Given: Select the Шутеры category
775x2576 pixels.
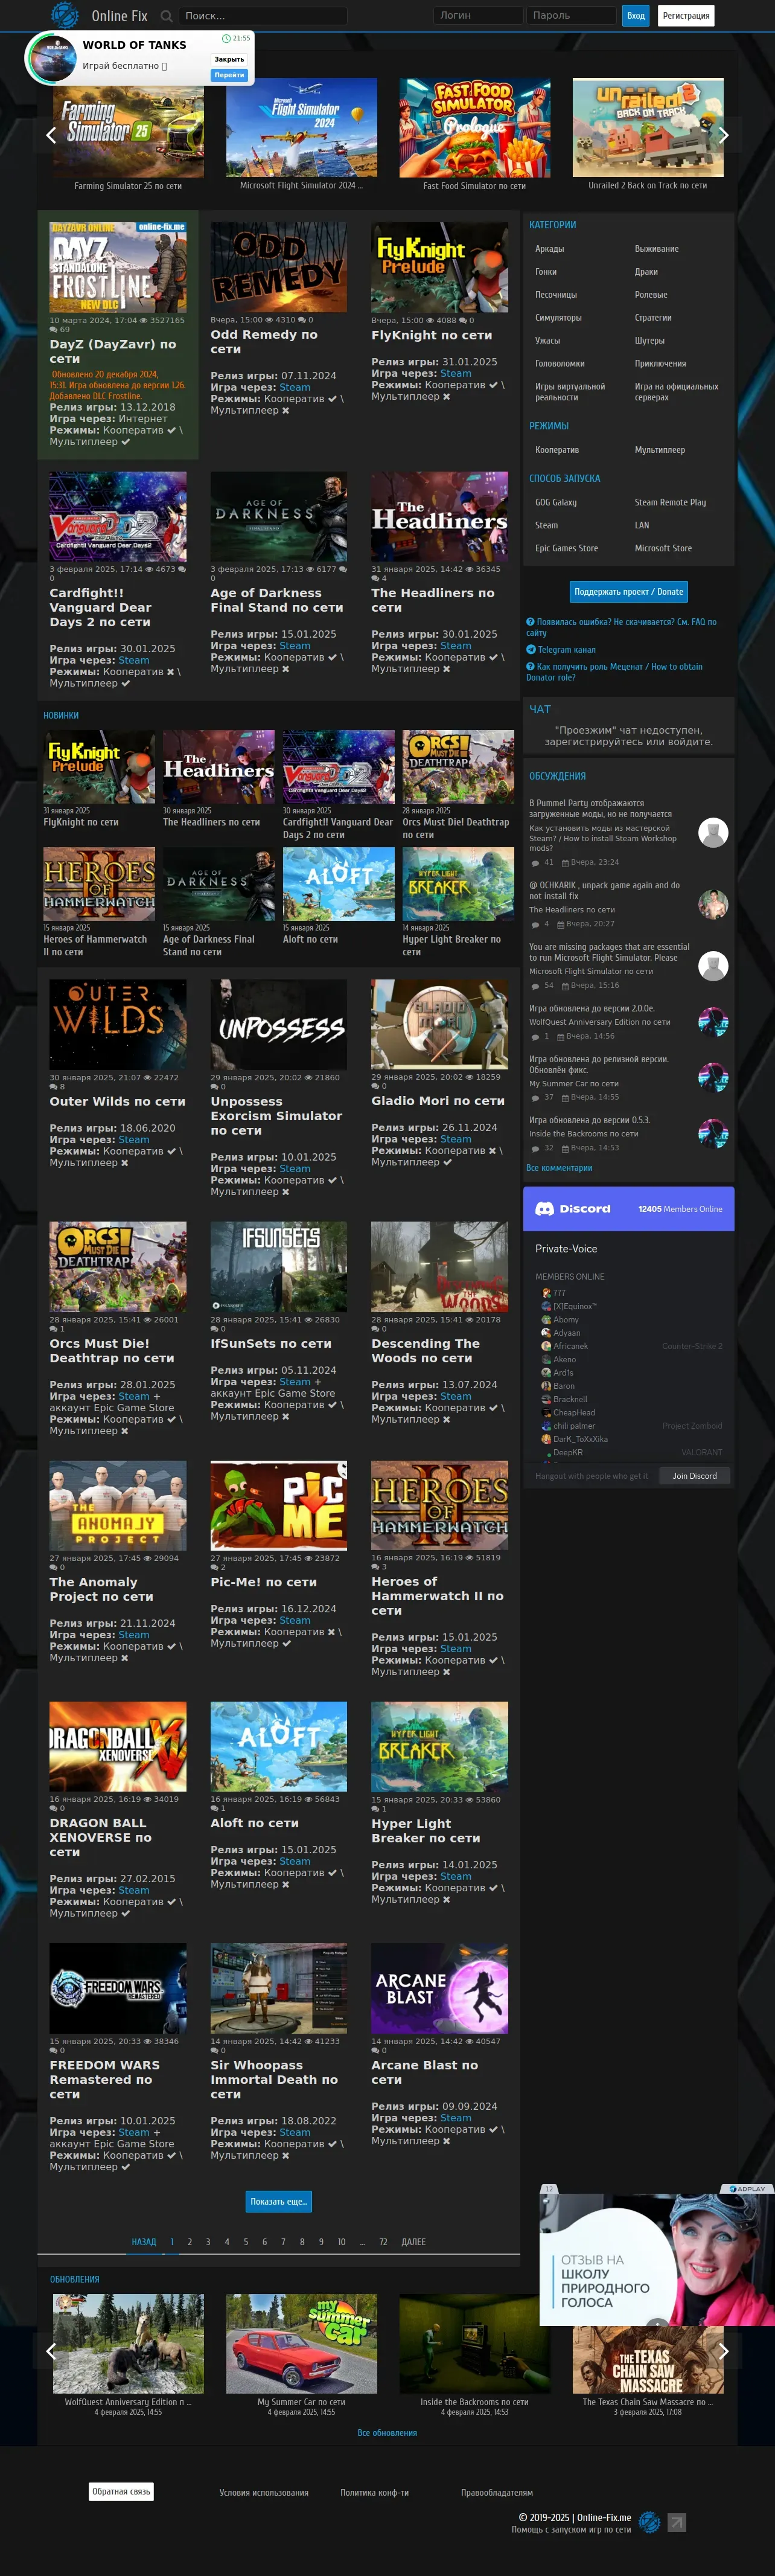Looking at the screenshot, I should click(649, 341).
